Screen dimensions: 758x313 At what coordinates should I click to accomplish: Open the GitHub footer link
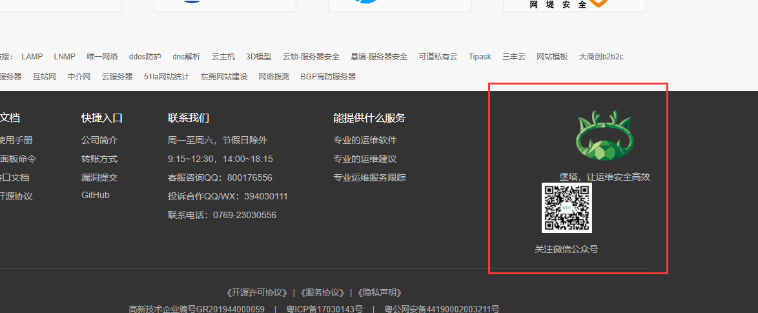[x=96, y=195]
